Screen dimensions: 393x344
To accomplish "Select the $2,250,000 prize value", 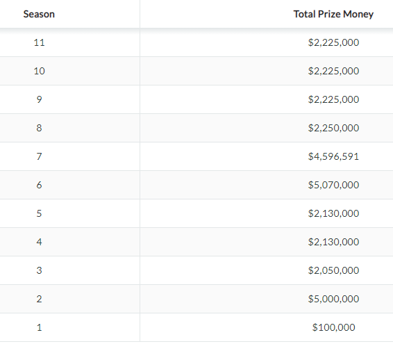I will (x=333, y=128).
